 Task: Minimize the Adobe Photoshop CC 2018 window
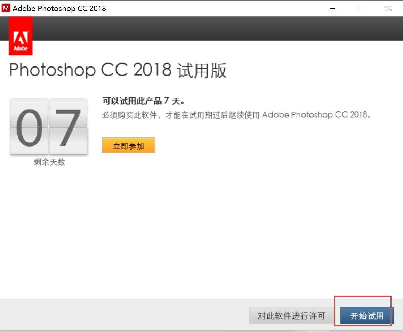point(332,8)
